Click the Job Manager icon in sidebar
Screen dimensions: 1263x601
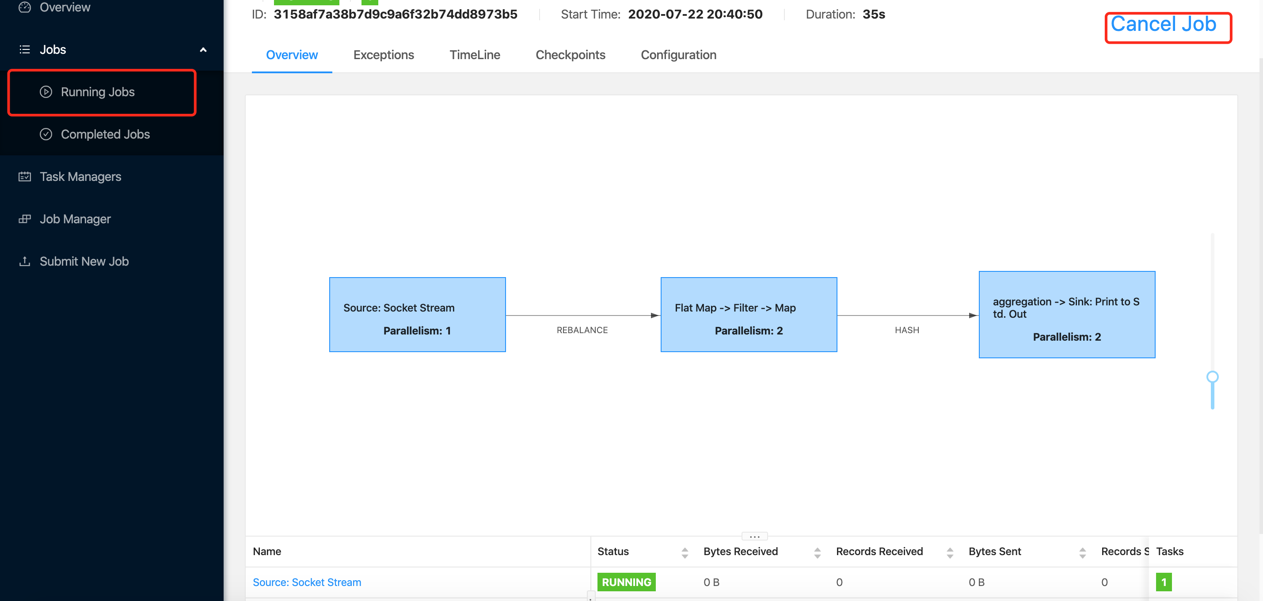click(24, 219)
